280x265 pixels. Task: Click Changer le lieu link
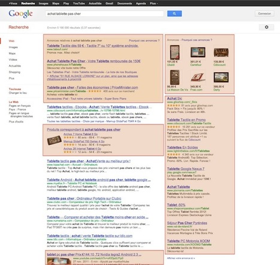click(x=18, y=93)
